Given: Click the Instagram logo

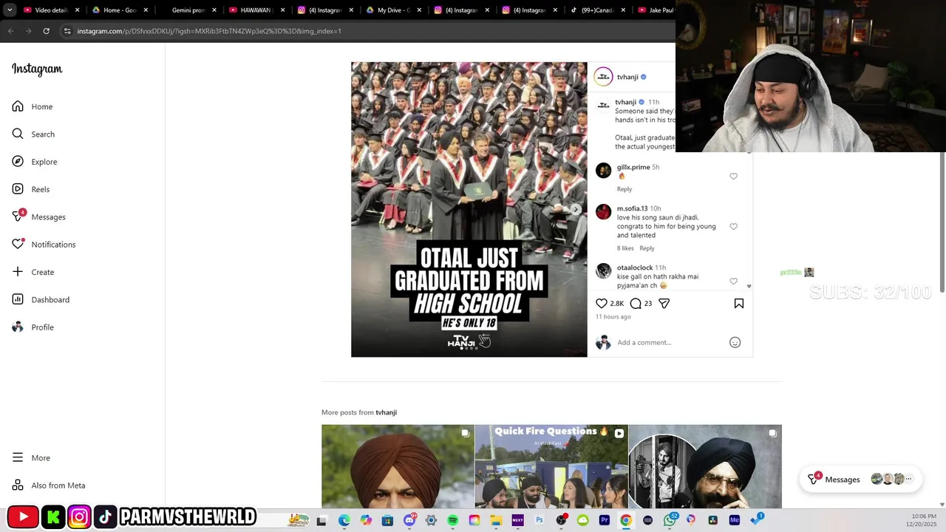Looking at the screenshot, I should tap(37, 69).
